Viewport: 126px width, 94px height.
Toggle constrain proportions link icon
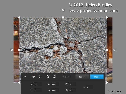pyautogui.click(x=49, y=77)
